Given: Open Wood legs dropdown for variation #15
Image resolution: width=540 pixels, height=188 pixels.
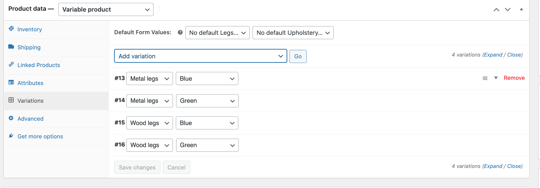Looking at the screenshot, I should [x=150, y=123].
